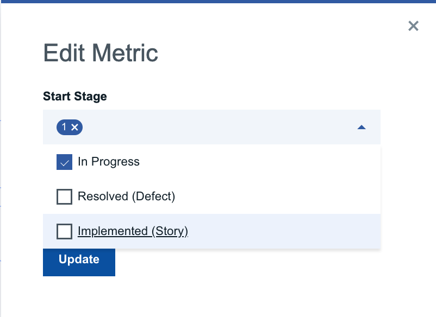436x317 pixels.
Task: Close the Edit Metric dialog with X
Action: pos(413,26)
